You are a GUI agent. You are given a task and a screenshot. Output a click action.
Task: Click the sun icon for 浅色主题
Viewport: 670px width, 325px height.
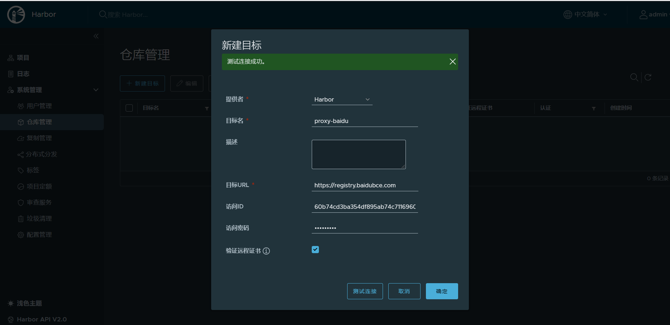11,303
